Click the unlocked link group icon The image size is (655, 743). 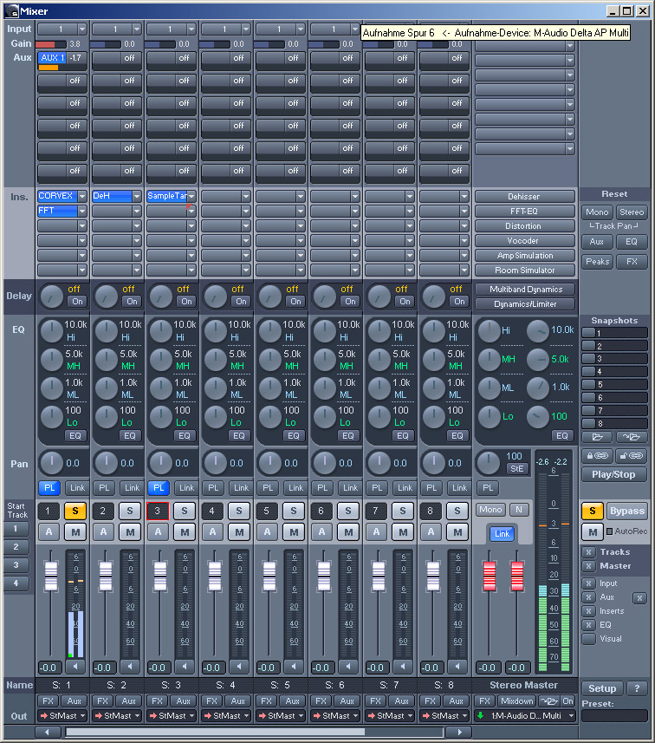coord(632,455)
